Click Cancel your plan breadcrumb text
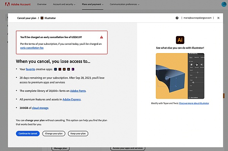Viewport: 228px width, 151px height. click(x=27, y=18)
